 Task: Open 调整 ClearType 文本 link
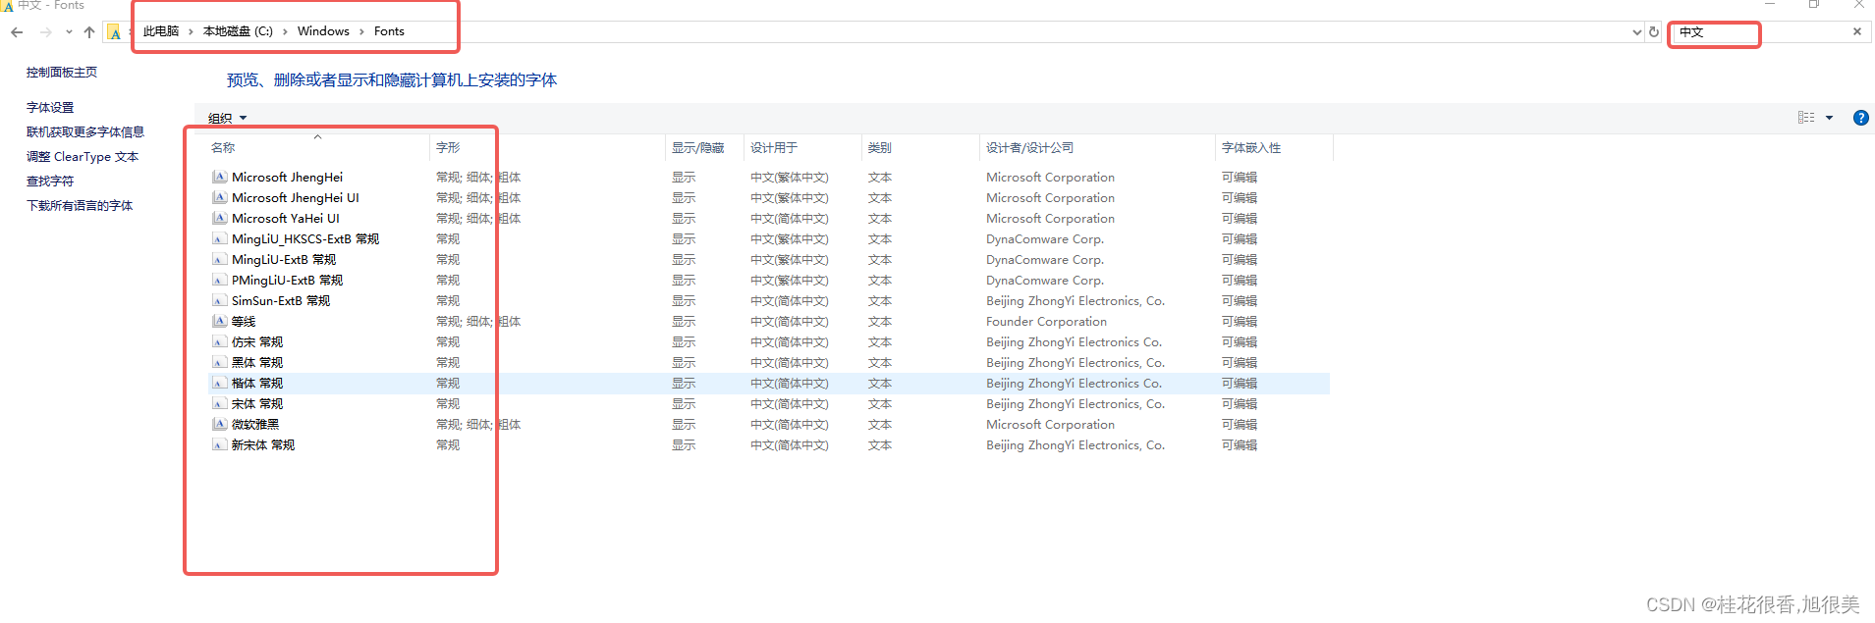[x=83, y=157]
